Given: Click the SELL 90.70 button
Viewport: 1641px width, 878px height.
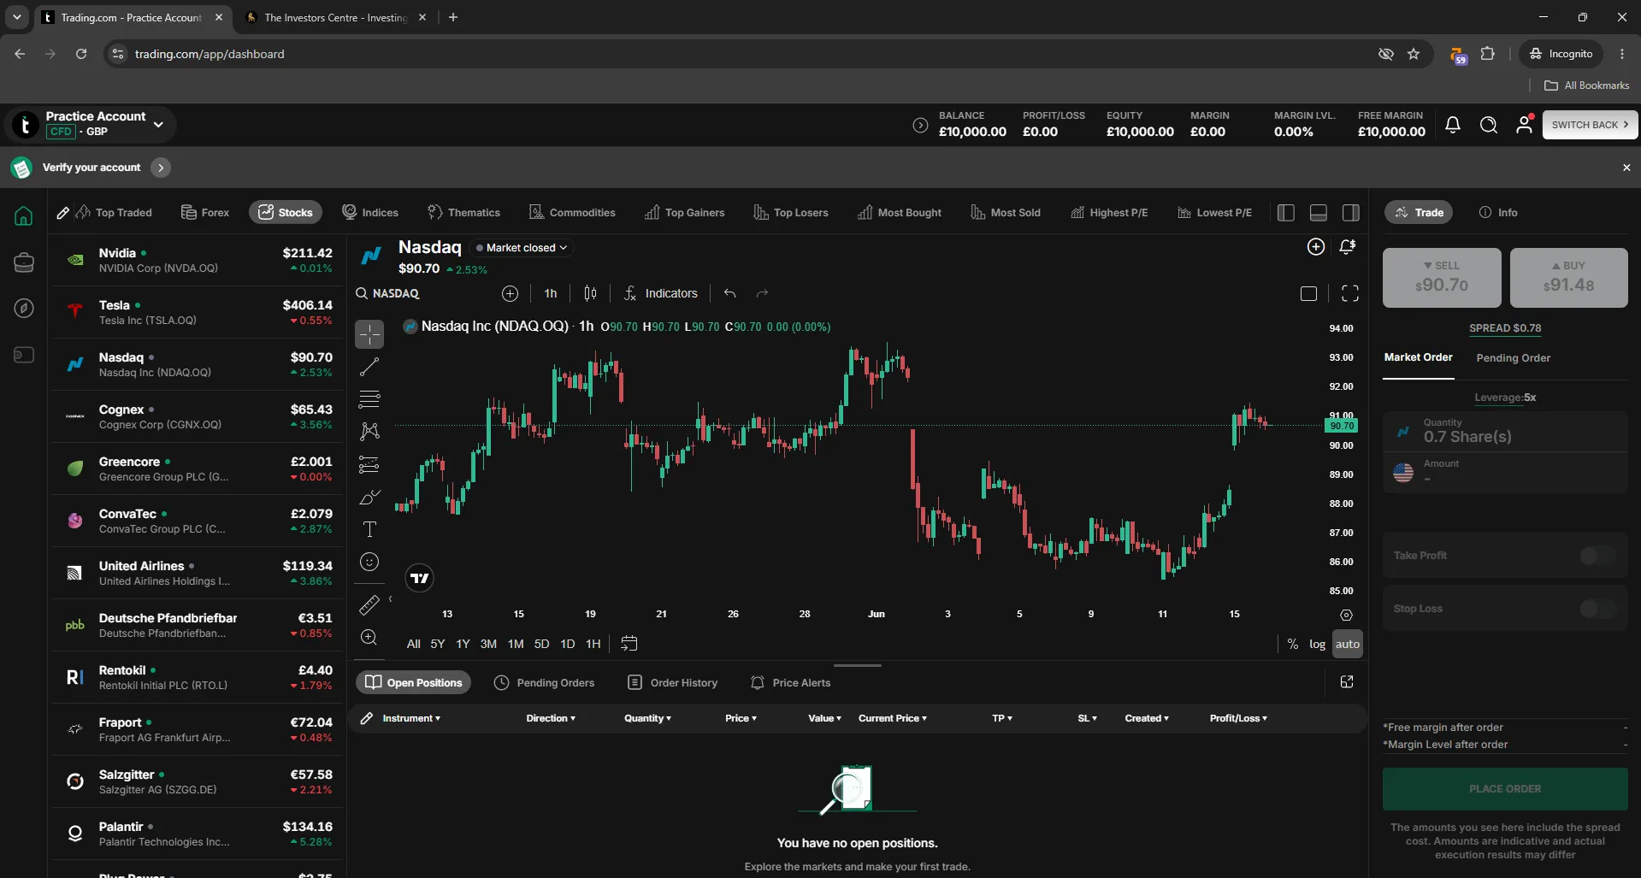Looking at the screenshot, I should (x=1442, y=278).
